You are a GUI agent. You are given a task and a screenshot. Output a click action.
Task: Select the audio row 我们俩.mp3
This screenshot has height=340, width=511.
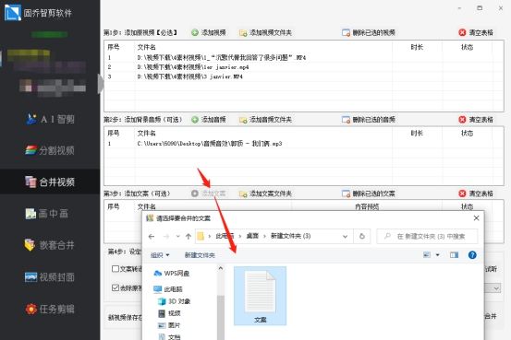click(x=303, y=144)
